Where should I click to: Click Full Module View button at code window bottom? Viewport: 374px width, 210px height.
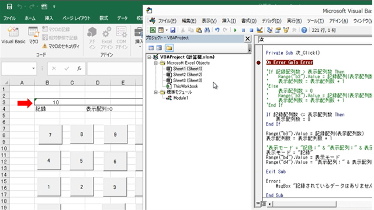264,204
